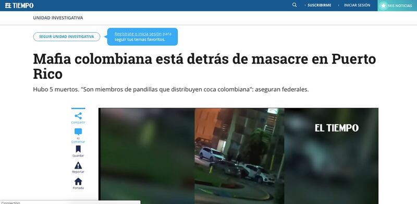This screenshot has width=417, height=204.
Task: Click the EL TIEMPO watermark on video
Action: [337, 128]
